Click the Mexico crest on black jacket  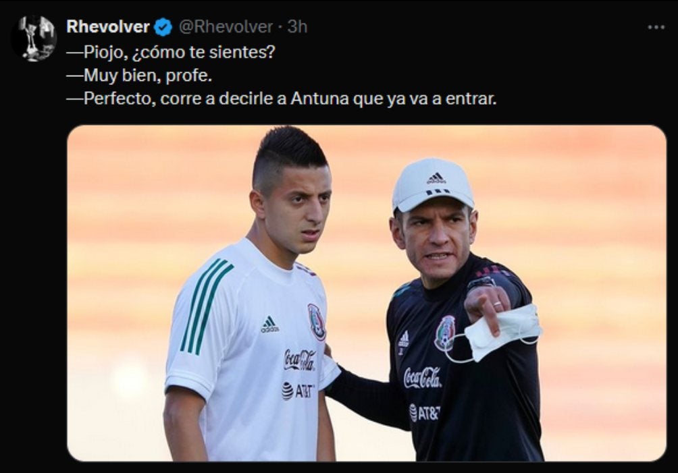(x=445, y=333)
